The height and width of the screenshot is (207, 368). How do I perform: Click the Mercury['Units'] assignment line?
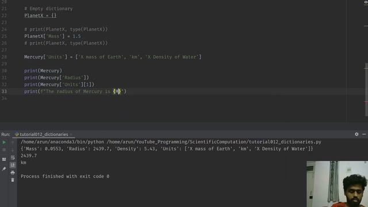[x=113, y=57]
